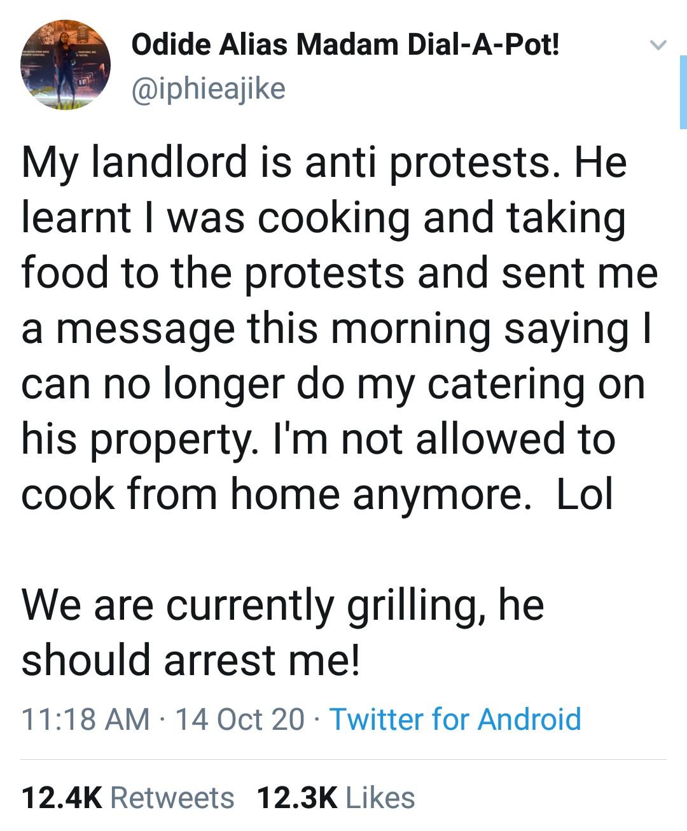Tap the author's round profile picture

pyautogui.click(x=66, y=65)
